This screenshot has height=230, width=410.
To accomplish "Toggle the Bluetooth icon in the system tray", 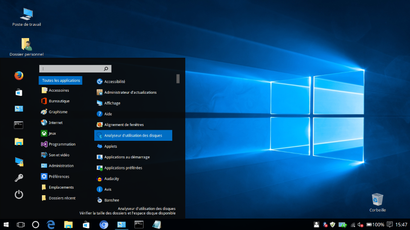I will [x=325, y=224].
